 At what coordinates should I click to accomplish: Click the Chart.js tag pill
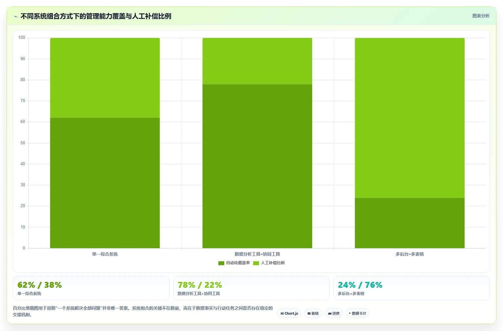click(289, 313)
